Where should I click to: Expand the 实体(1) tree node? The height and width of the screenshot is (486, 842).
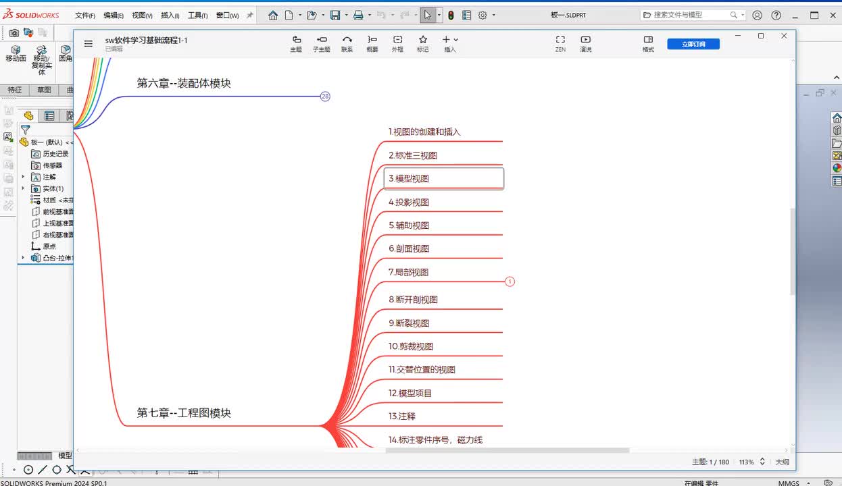point(23,188)
